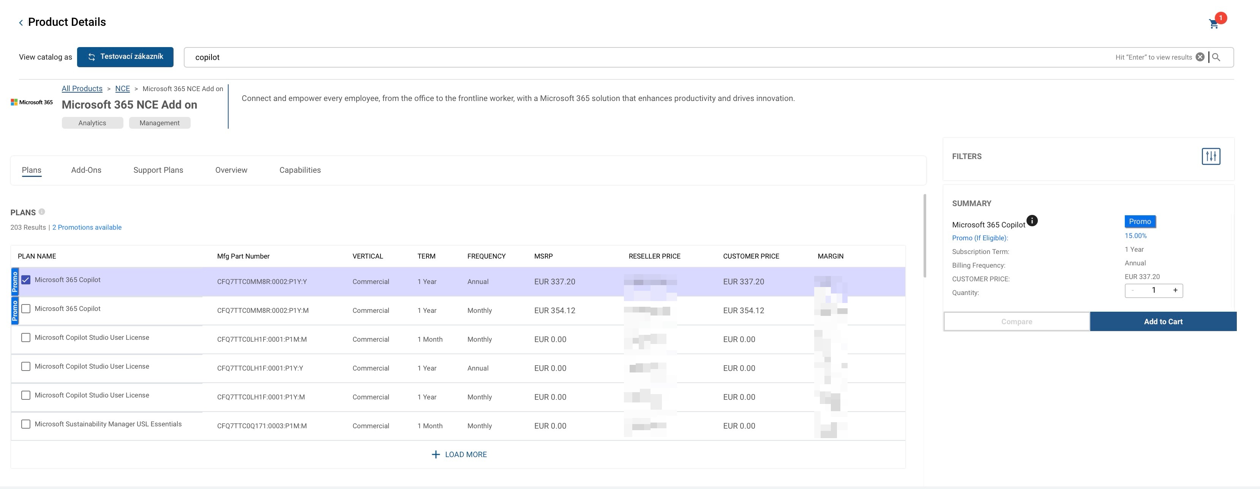Sort by CUSTOMER PRICE column header
The height and width of the screenshot is (489, 1260).
pyautogui.click(x=751, y=256)
